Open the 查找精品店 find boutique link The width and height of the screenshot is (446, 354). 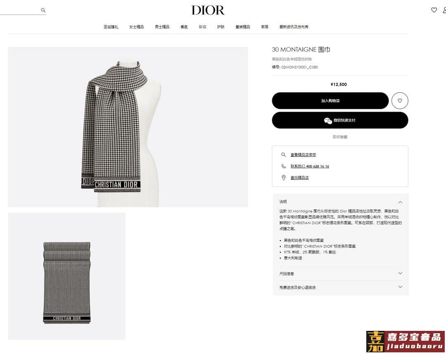[299, 177]
